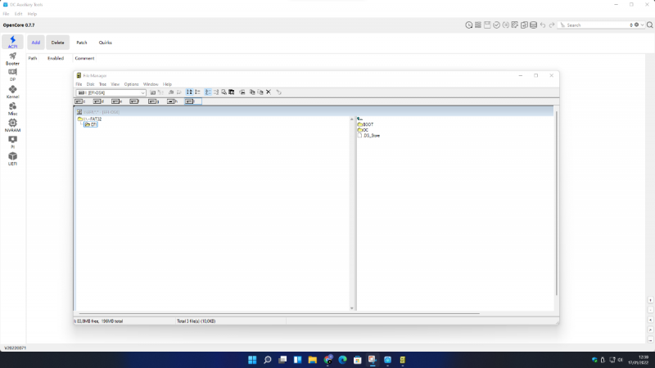Screen dimensions: 655x368
Task: Open the PI section in sidebar
Action: pyautogui.click(x=12, y=141)
